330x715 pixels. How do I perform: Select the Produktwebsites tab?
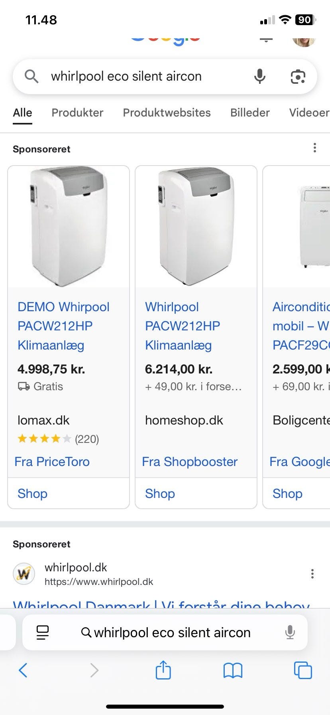pyautogui.click(x=167, y=113)
